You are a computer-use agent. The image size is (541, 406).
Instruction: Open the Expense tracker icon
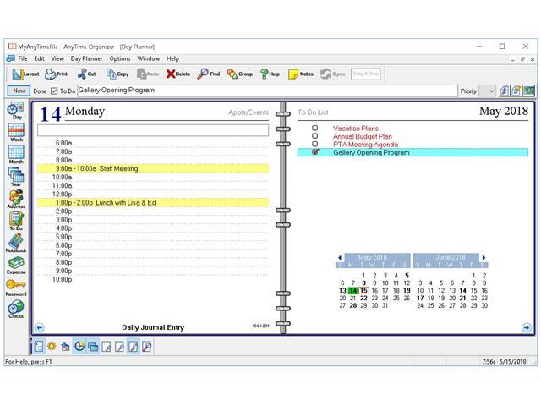[15, 264]
